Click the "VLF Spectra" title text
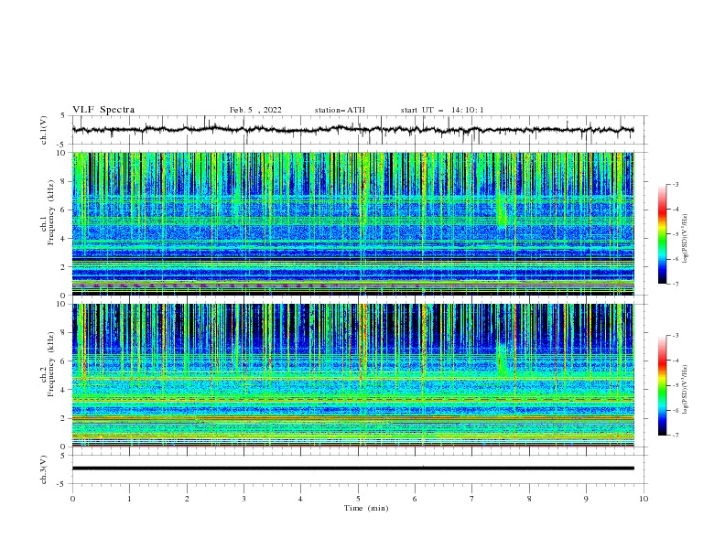The image size is (725, 560). coord(103,110)
